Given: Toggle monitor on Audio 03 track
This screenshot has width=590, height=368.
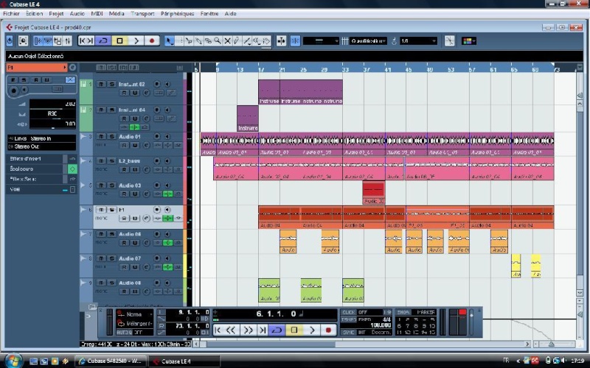Looking at the screenshot, I should tap(167, 185).
